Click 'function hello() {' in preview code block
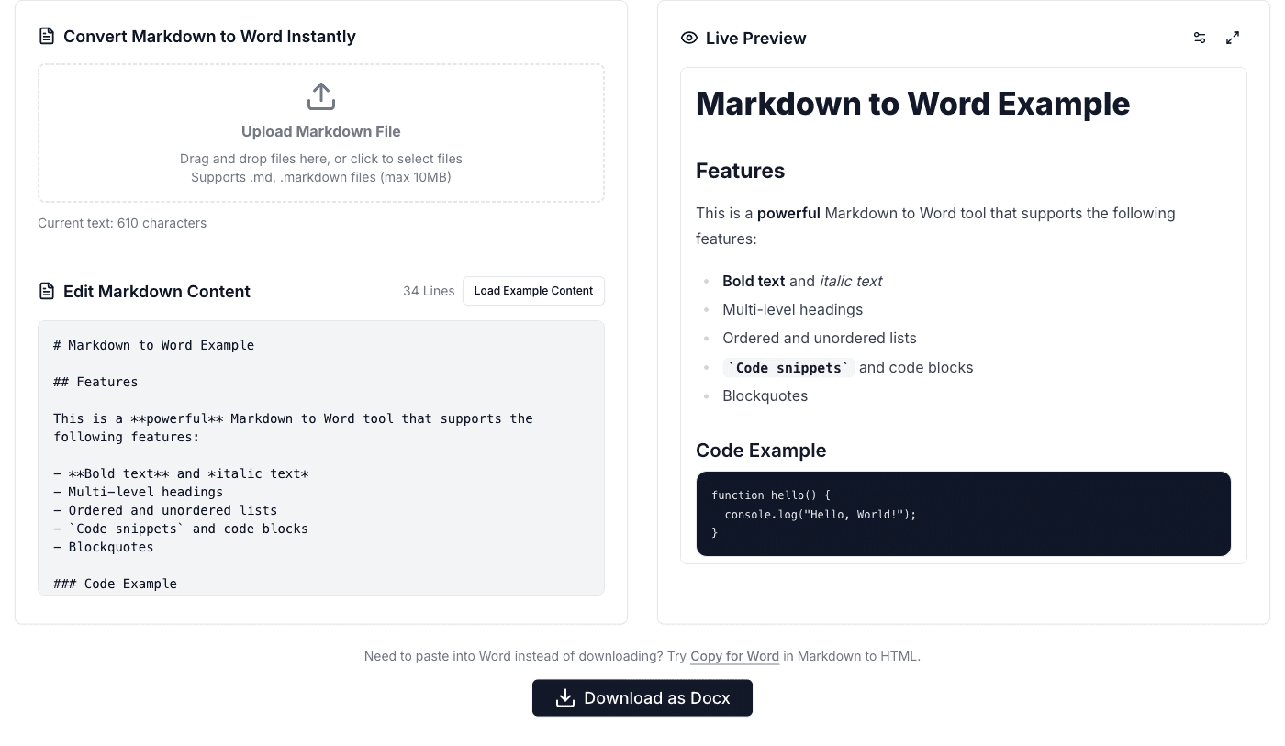 coord(770,495)
